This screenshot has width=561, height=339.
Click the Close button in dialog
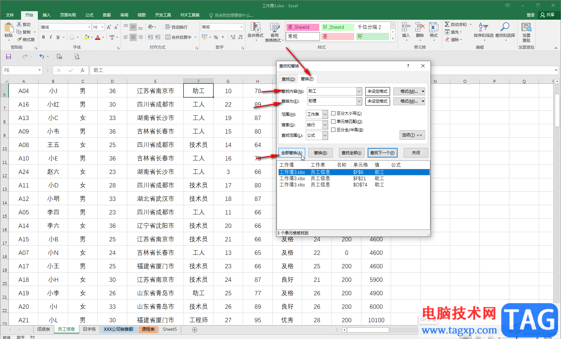click(x=416, y=153)
